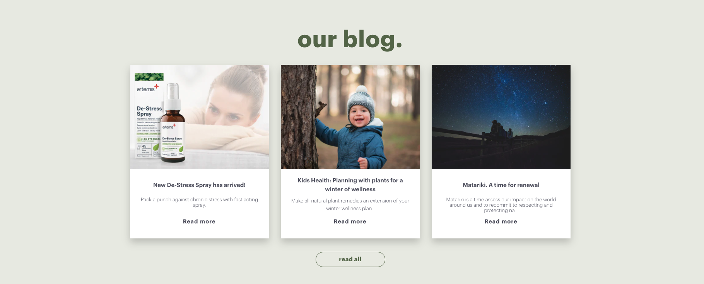Open the 'Kids Health: Planning with plants' title
This screenshot has width=704, height=284.
pyautogui.click(x=350, y=185)
